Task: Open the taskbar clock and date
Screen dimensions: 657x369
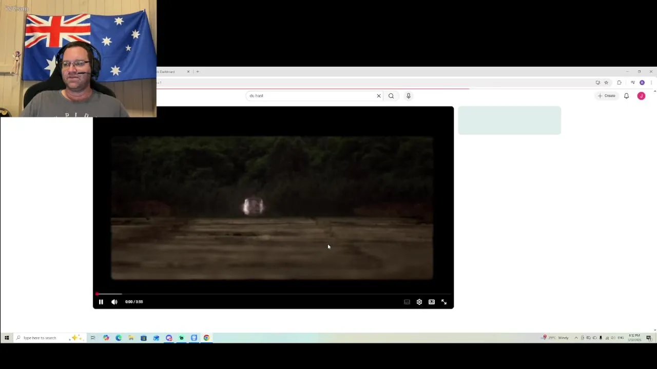Action: tap(635, 338)
